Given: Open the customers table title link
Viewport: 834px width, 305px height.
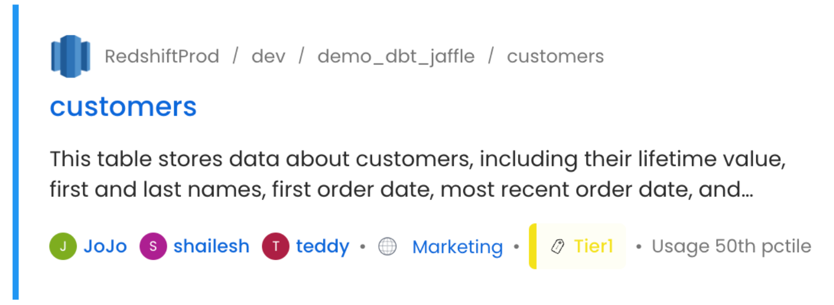Looking at the screenshot, I should tap(123, 106).
